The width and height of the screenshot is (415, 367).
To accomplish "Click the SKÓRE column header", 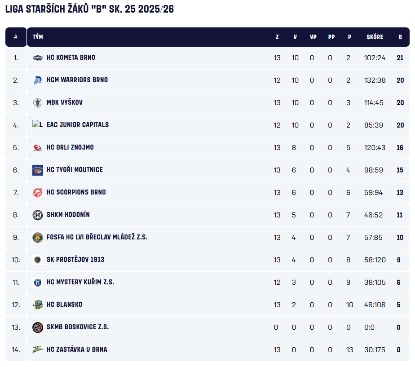I will click(375, 37).
